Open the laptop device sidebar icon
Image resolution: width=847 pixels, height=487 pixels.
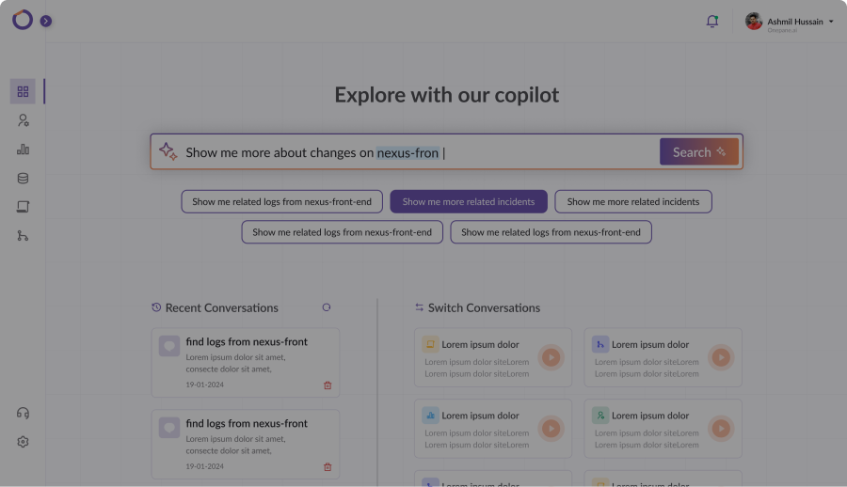click(23, 207)
